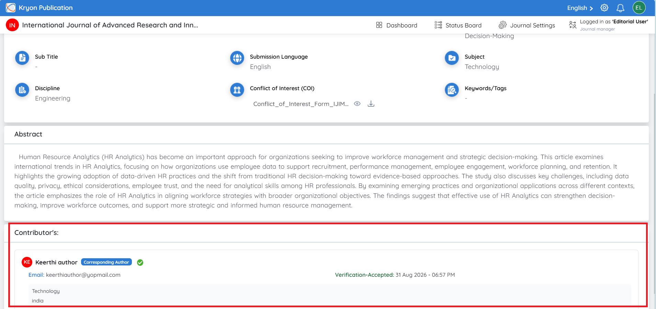Image resolution: width=656 pixels, height=309 pixels.
Task: Click the Technology subject value under Subject
Action: pyautogui.click(x=482, y=67)
